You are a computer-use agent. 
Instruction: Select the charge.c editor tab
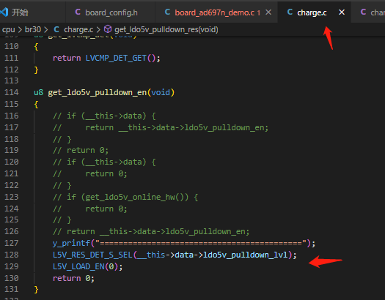(x=312, y=12)
